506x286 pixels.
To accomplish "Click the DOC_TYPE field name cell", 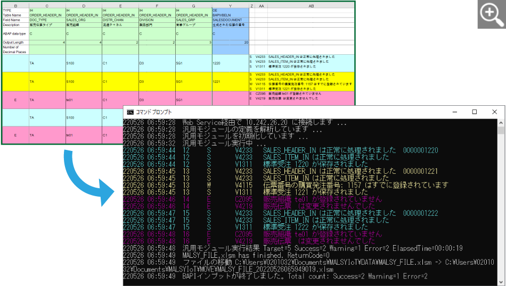I will click(x=47, y=20).
